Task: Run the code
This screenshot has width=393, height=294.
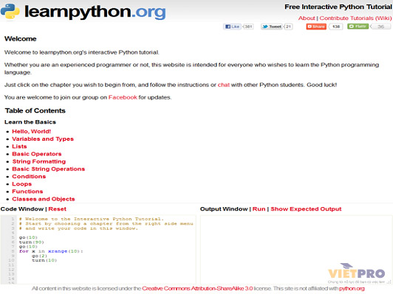Action: tap(259, 209)
